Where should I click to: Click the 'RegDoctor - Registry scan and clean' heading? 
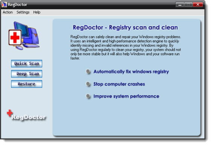pyautogui.click(x=125, y=27)
